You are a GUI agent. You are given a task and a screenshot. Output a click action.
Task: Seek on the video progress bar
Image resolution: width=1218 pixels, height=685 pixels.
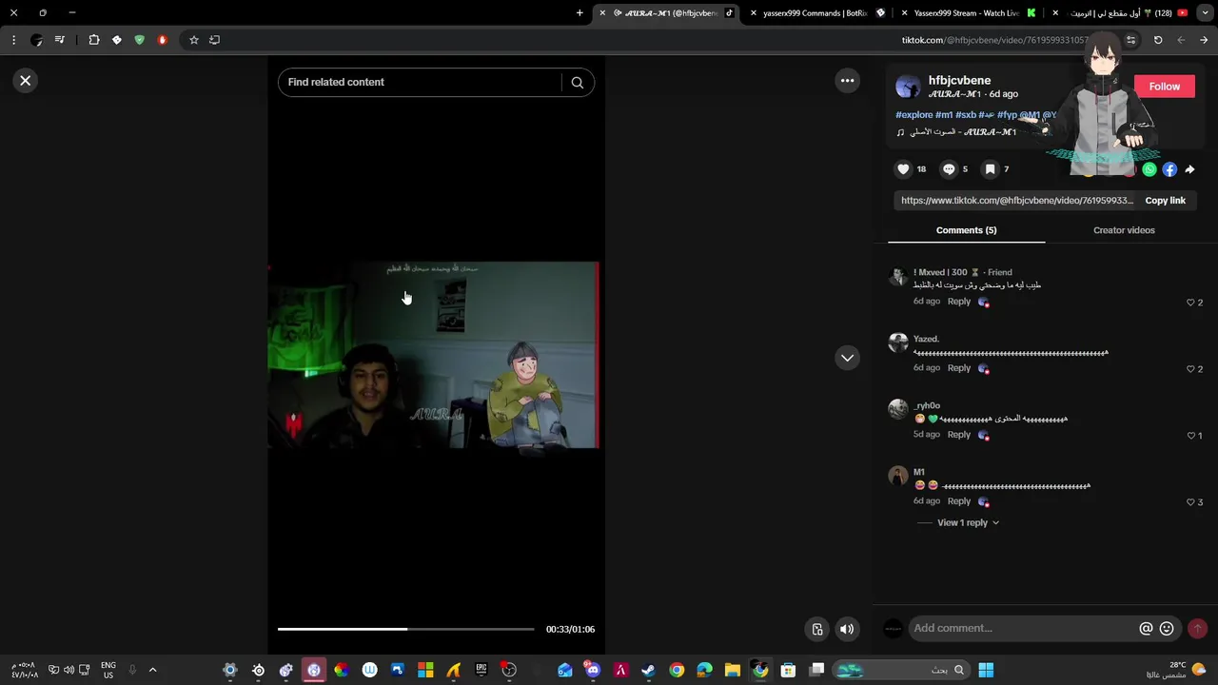(405, 629)
